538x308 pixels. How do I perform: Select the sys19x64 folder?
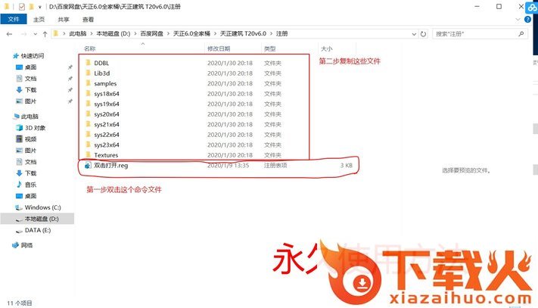[107, 104]
